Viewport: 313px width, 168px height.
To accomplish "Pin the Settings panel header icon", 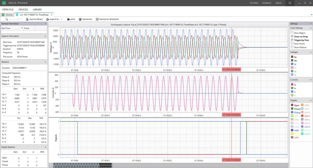I will point(311,24).
